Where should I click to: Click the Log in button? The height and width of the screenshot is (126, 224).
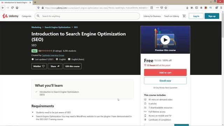click(196, 16)
